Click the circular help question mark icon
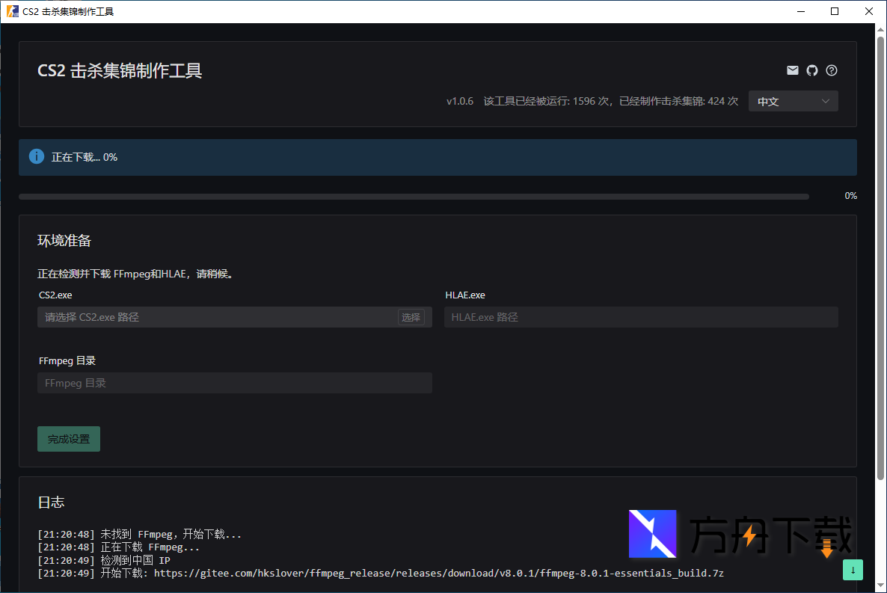 832,70
